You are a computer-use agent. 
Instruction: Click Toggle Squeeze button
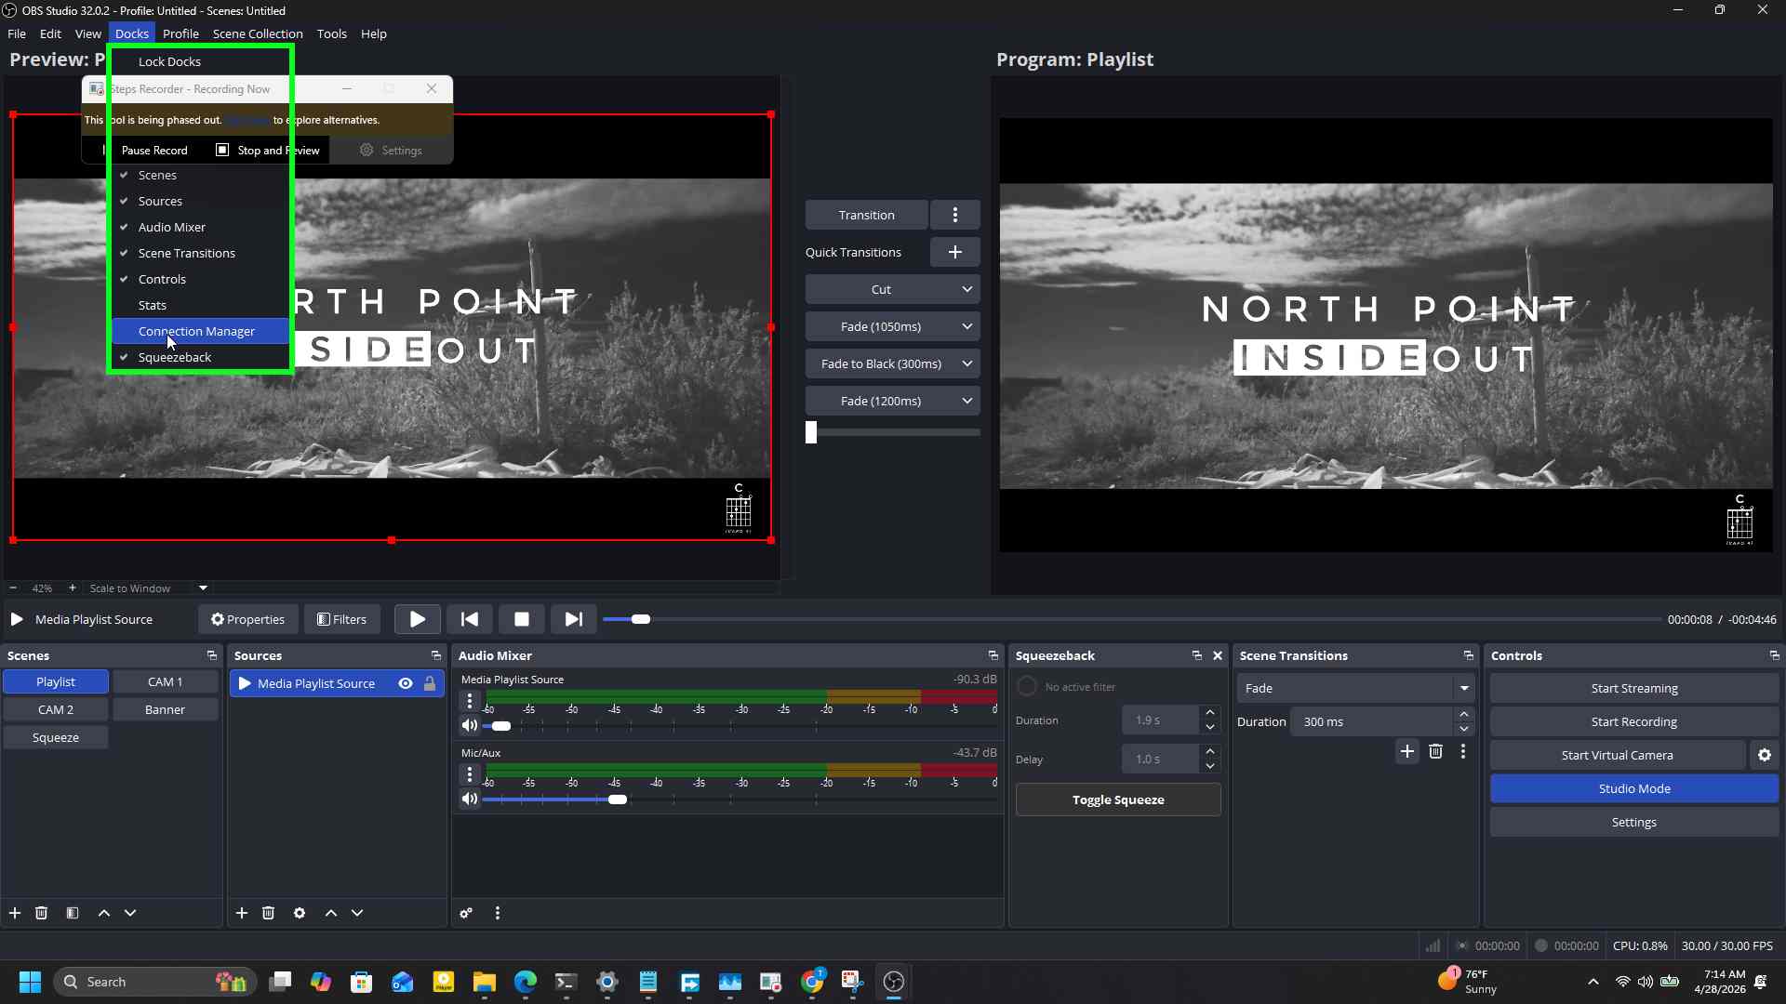coord(1118,799)
